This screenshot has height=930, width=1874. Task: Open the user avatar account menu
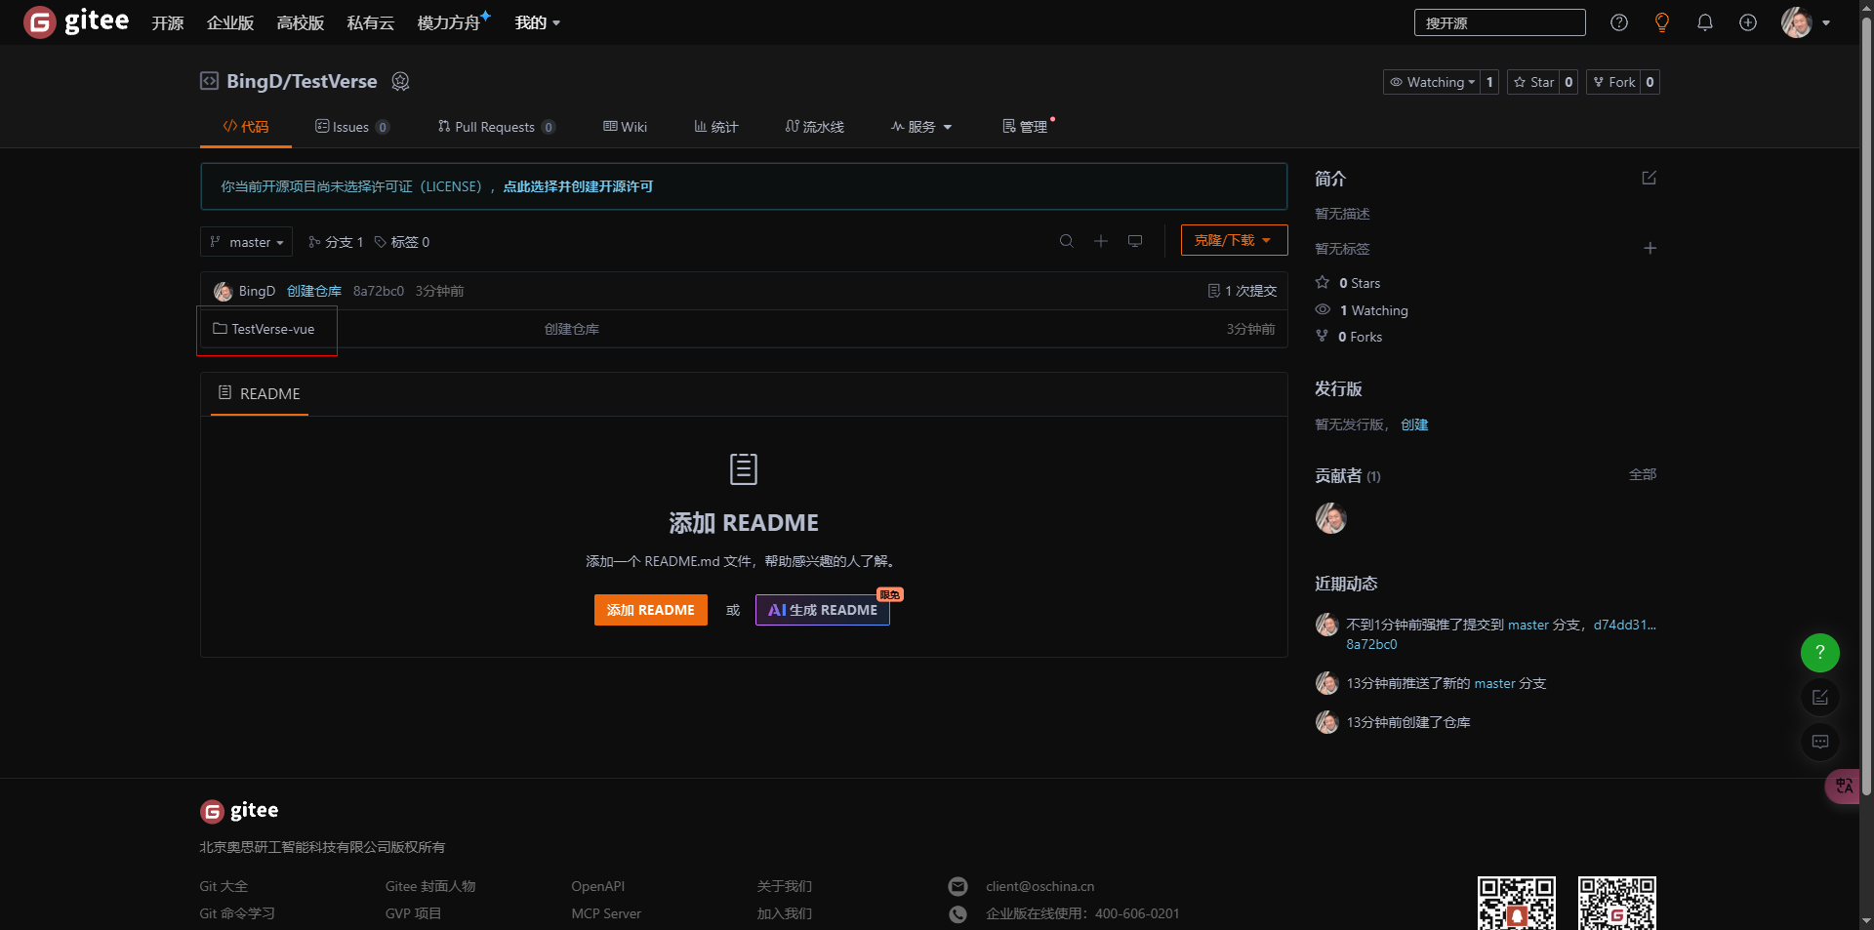1806,22
